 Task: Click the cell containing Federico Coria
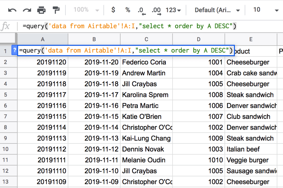(x=146, y=62)
